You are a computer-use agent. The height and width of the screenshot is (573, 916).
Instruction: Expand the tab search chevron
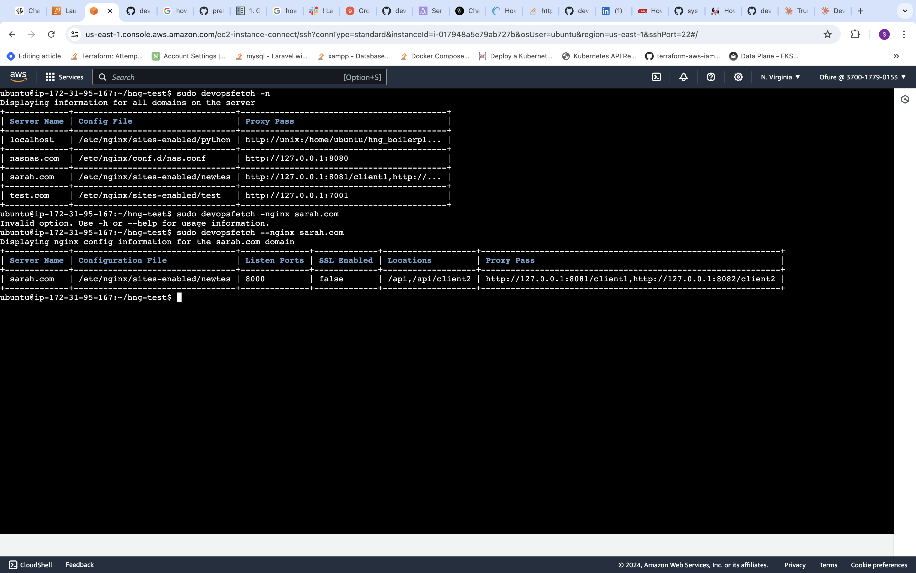tap(905, 11)
